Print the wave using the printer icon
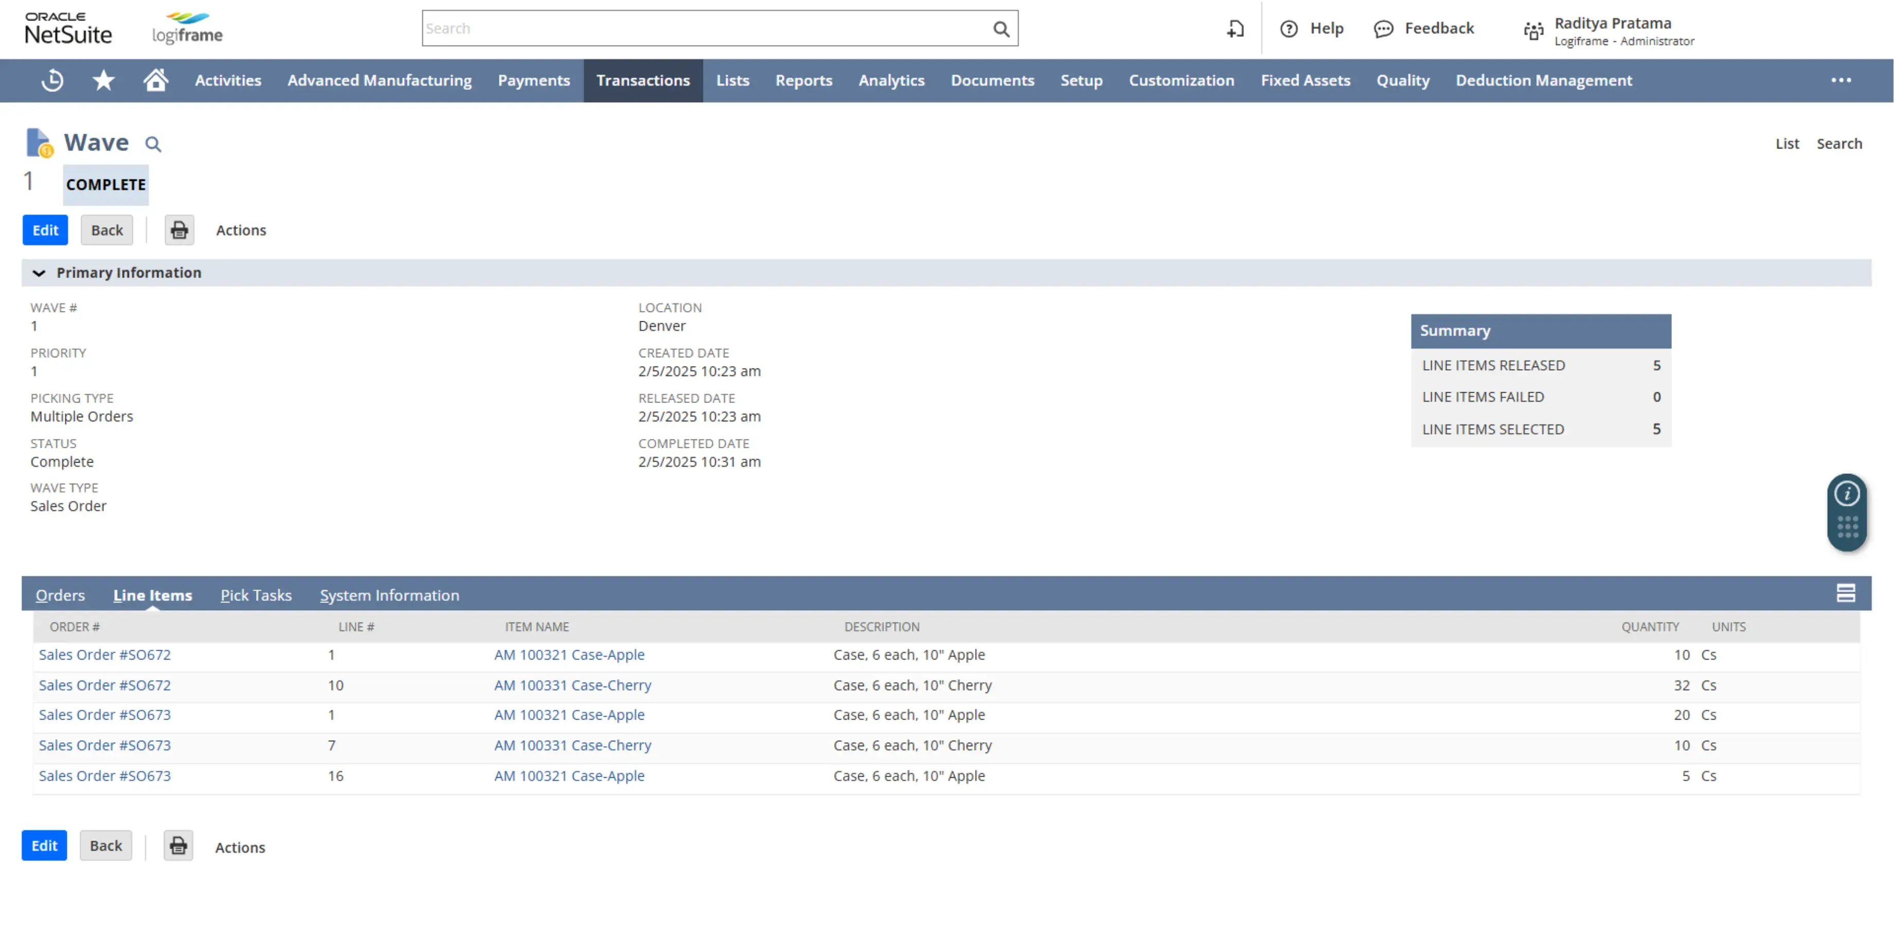 point(178,229)
